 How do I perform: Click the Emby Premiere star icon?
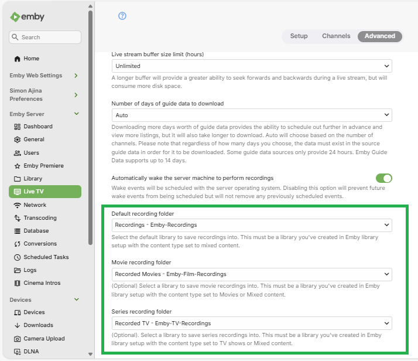(x=18, y=166)
